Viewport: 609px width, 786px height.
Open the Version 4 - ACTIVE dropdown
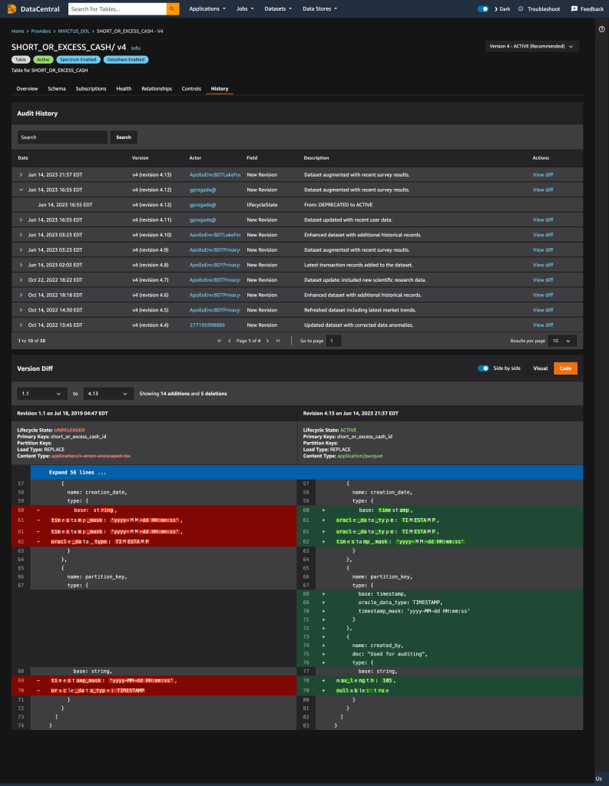coord(531,46)
